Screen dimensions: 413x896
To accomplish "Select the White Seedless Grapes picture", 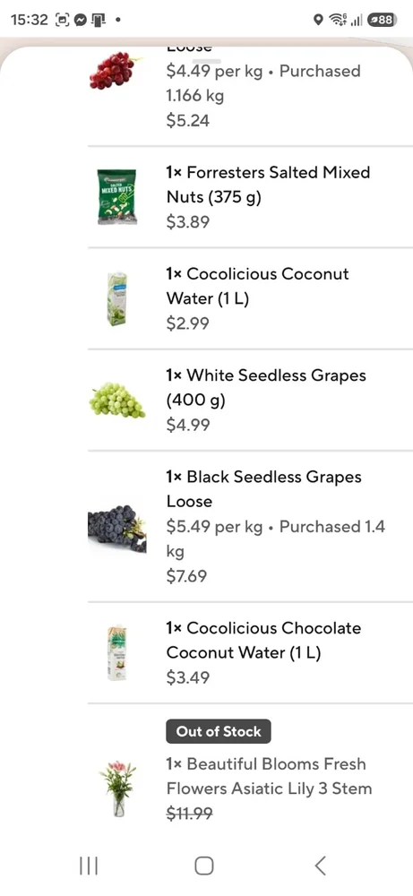I will (x=116, y=400).
